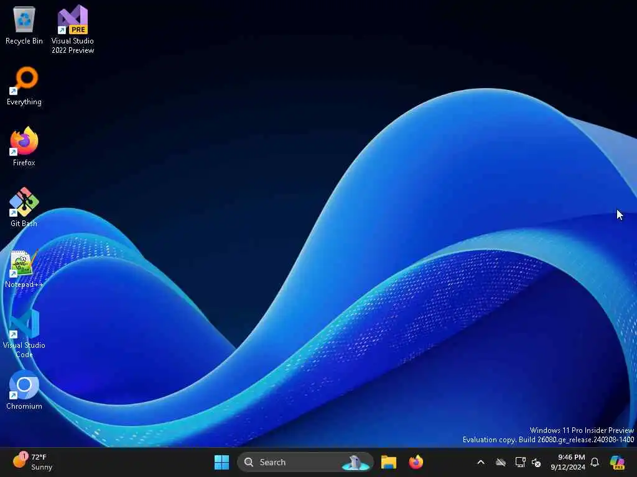Click the taskbar Search box
The width and height of the screenshot is (637, 477).
(305, 462)
